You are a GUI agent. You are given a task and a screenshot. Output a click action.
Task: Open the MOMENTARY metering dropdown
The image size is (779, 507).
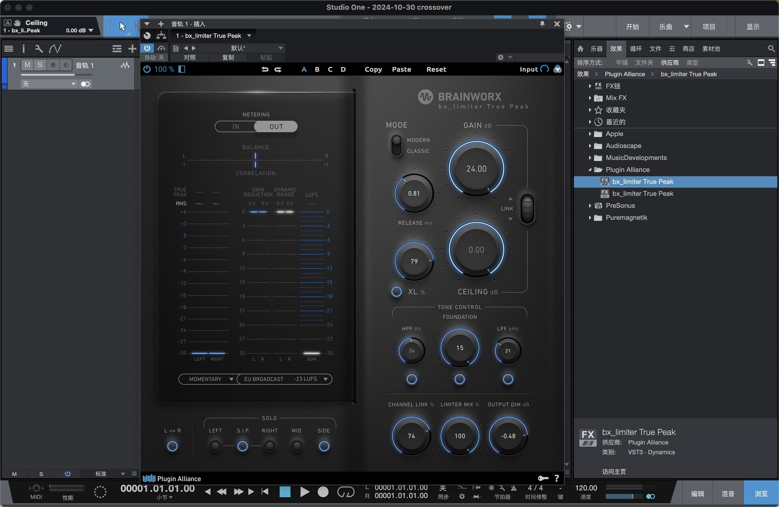pos(208,379)
